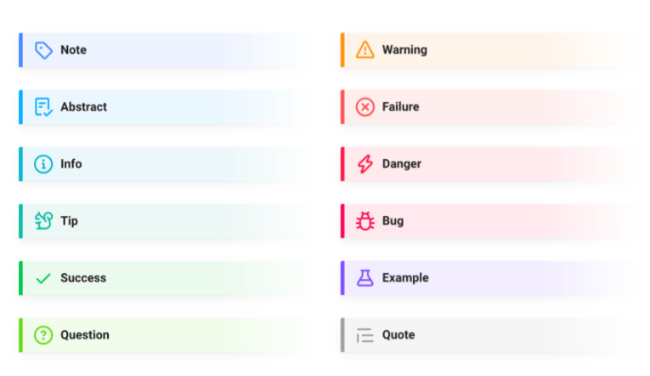Click the Question mark circle icon
Viewport: 650px width, 376px height.
[43, 335]
